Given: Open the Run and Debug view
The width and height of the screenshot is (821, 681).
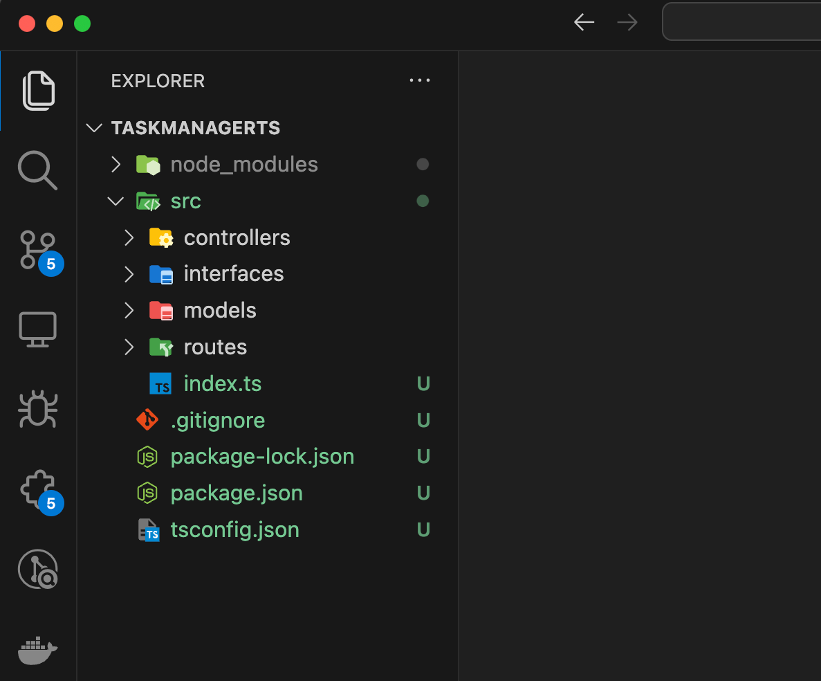Looking at the screenshot, I should 38,409.
